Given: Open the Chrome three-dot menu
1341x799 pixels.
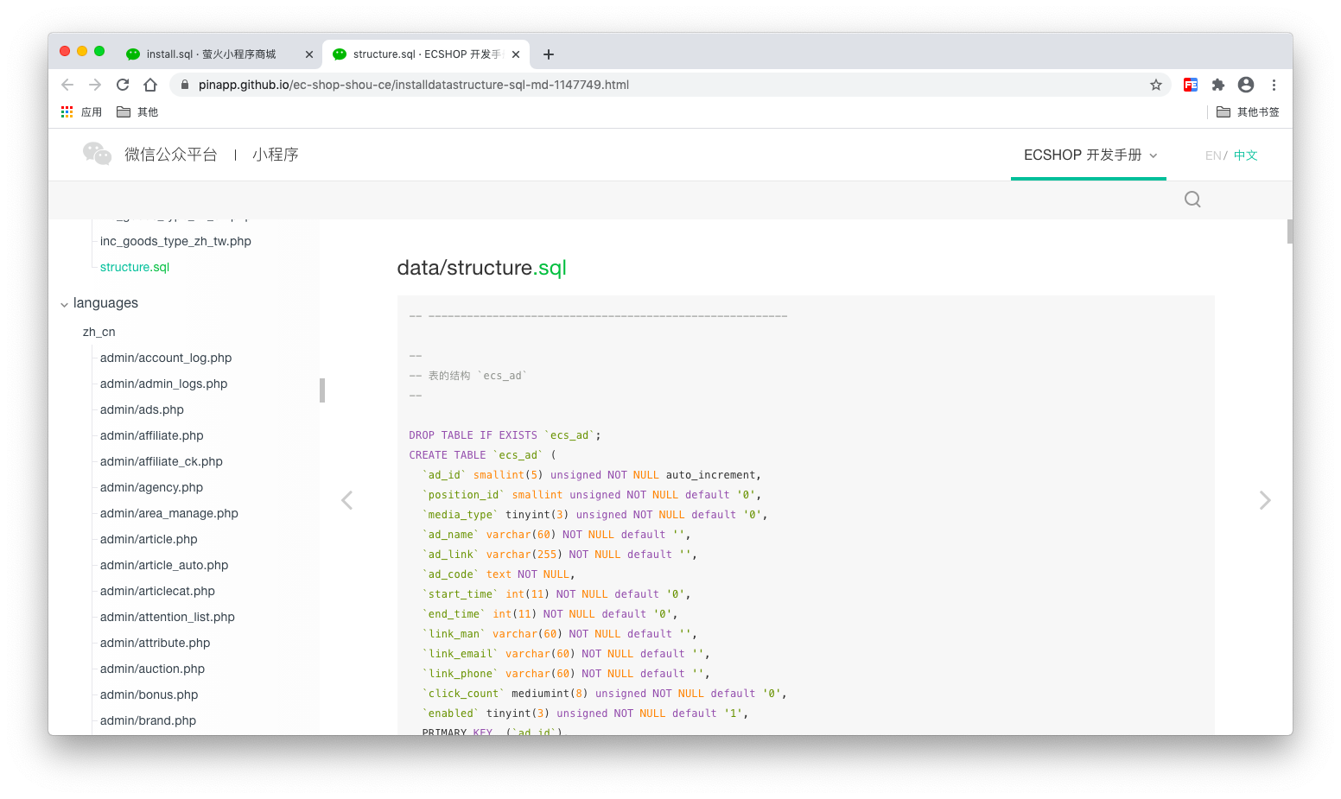Looking at the screenshot, I should tap(1274, 85).
